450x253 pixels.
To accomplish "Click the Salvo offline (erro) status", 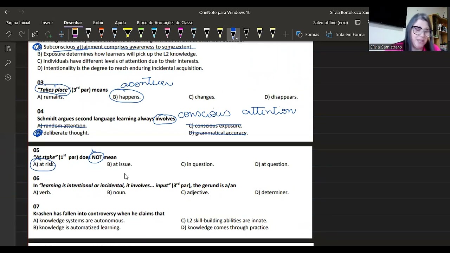I will [330, 22].
